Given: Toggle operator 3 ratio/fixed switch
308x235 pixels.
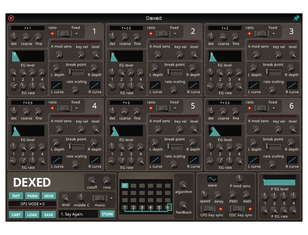Looking at the screenshot, I should tap(262, 34).
